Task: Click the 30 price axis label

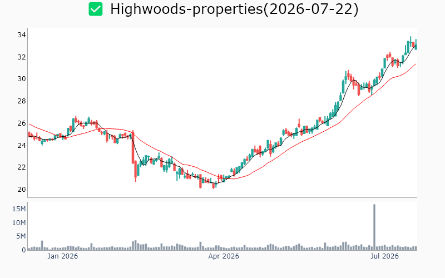Action: (22, 79)
